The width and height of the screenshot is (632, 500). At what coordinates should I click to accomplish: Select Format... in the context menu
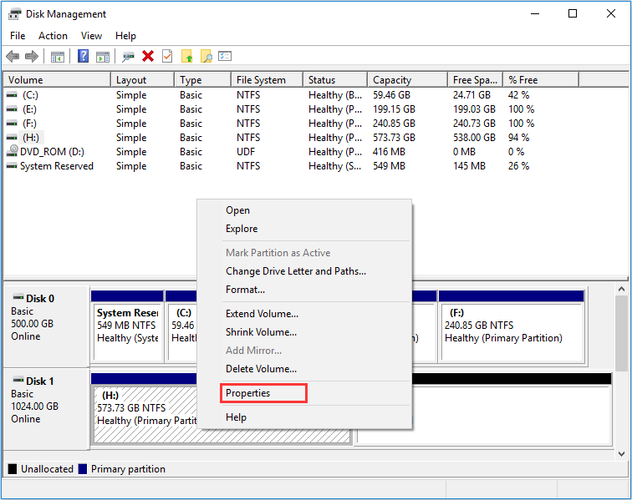tap(304, 290)
